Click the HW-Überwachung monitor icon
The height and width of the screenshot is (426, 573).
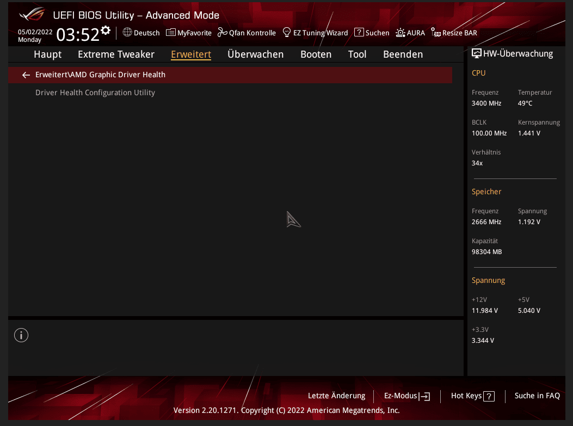pos(477,53)
